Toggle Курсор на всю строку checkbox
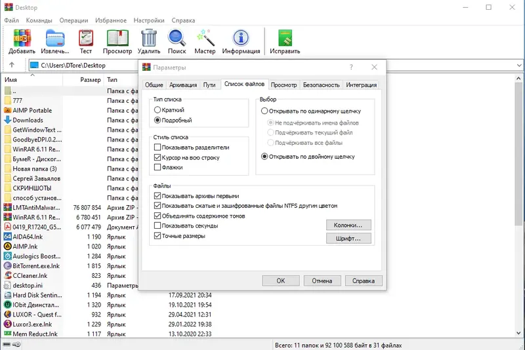Screen dimensions: 525x350 pos(157,157)
